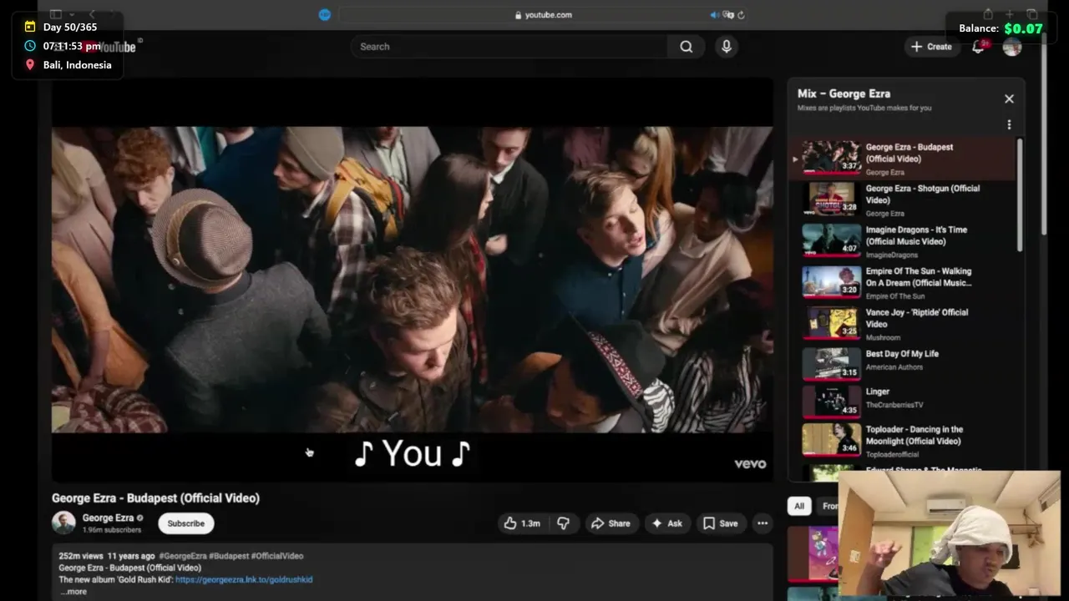Click the Create button
1069x601 pixels.
[931, 47]
